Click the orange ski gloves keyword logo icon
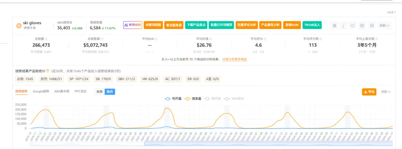Image resolution: width=402 pixels, height=149 pixels. (19, 26)
